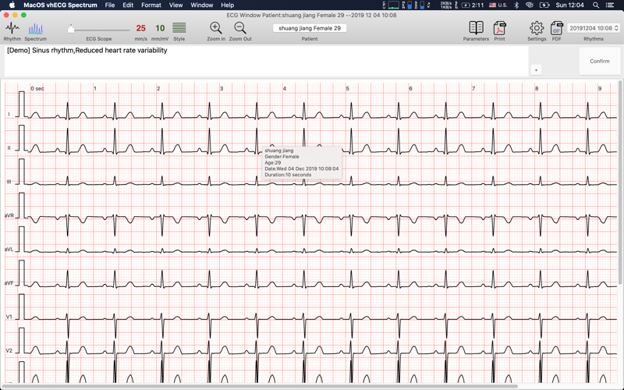Click the plus button beside the diagnosis box
Viewport: 624px width, 390px height.
(x=536, y=70)
